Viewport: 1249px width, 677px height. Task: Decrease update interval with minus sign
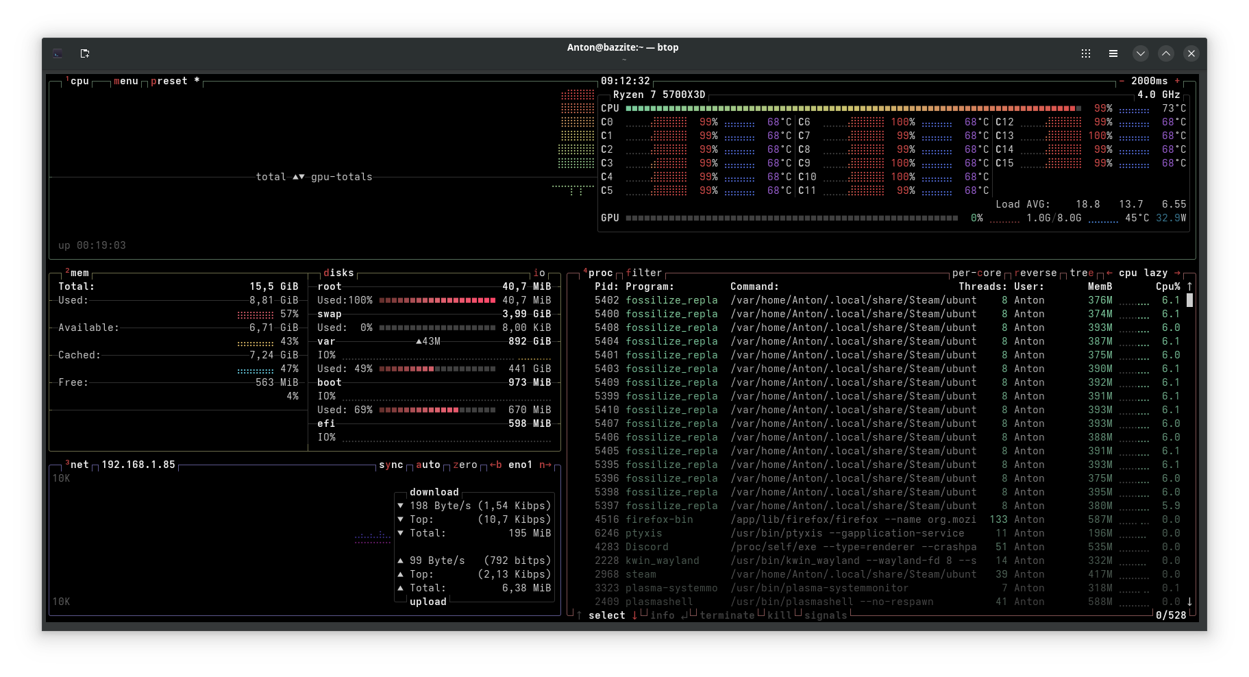click(1122, 81)
